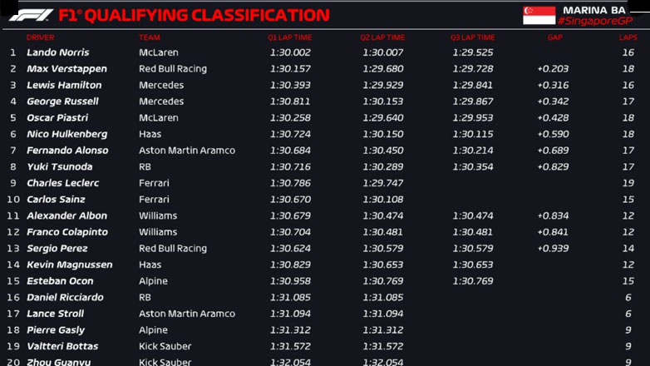Select Daniel Ricciardo's row
650x366 pixels.
65,297
